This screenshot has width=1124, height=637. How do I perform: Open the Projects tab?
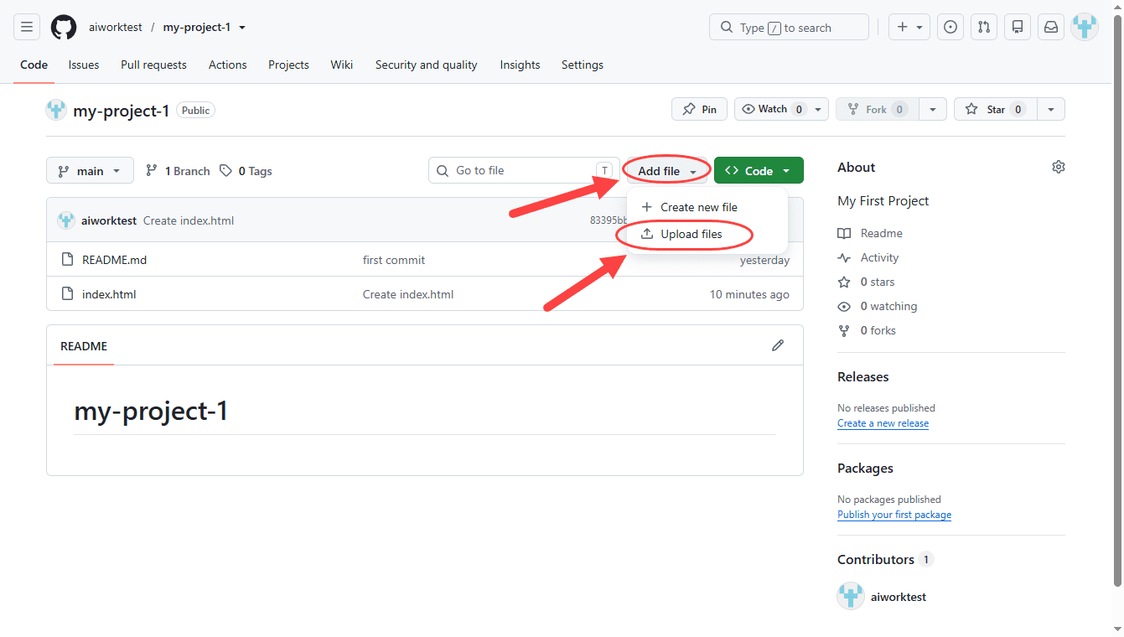[288, 65]
